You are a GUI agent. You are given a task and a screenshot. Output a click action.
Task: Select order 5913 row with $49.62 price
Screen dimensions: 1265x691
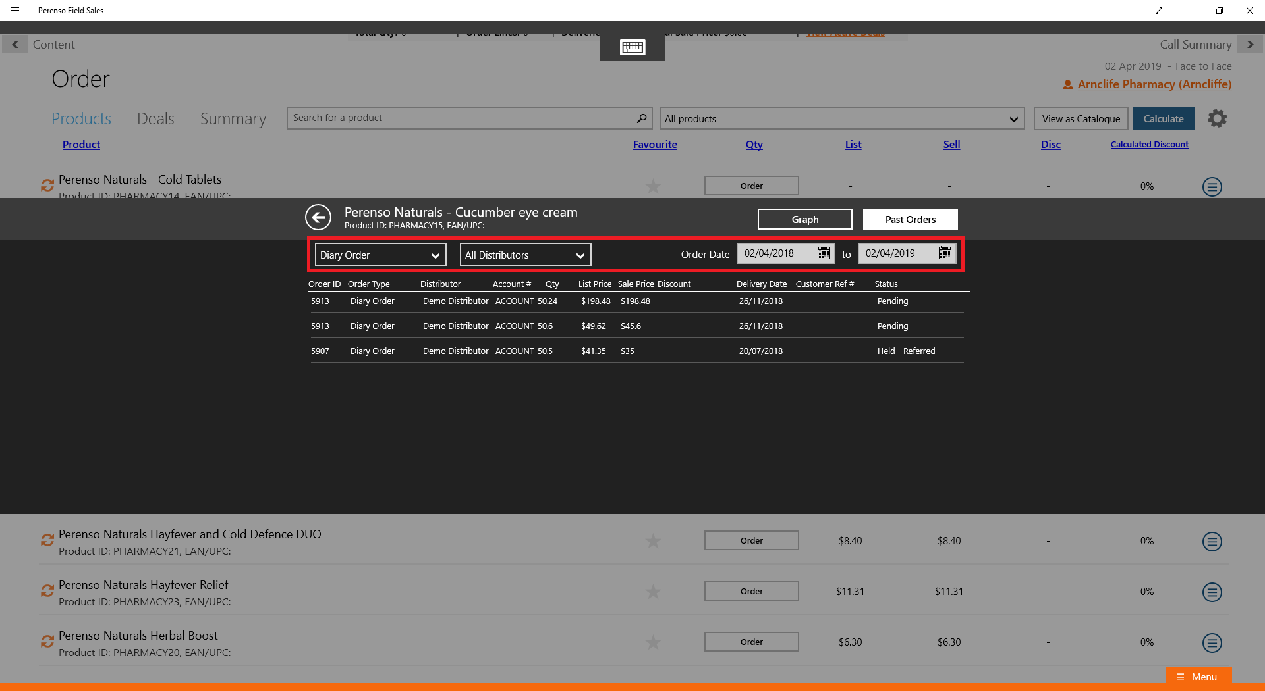click(637, 326)
